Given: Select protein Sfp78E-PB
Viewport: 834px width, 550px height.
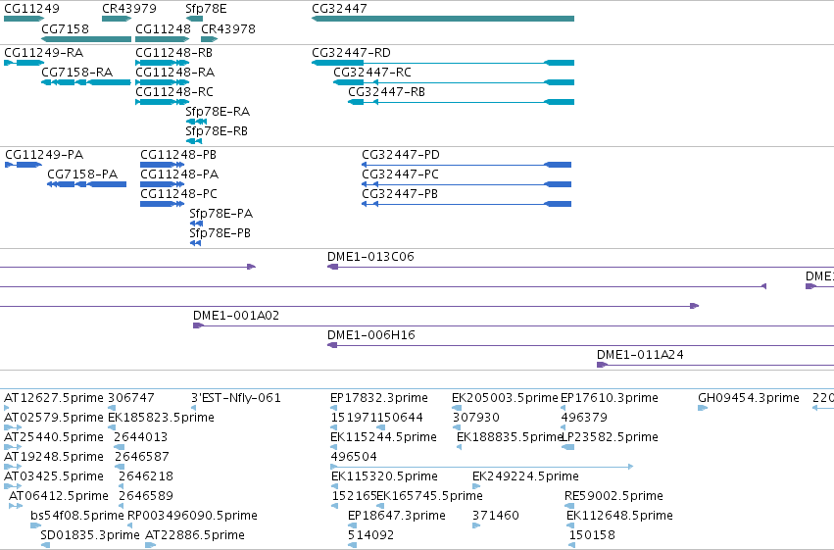Looking at the screenshot, I should (195, 243).
